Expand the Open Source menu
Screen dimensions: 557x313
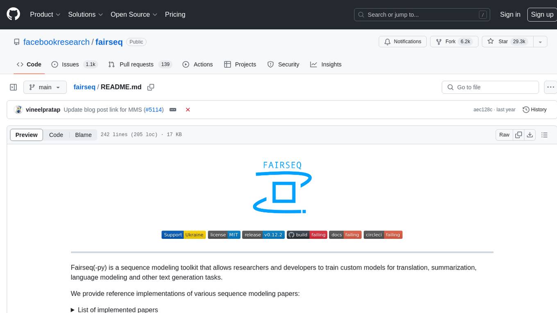pyautogui.click(x=134, y=14)
